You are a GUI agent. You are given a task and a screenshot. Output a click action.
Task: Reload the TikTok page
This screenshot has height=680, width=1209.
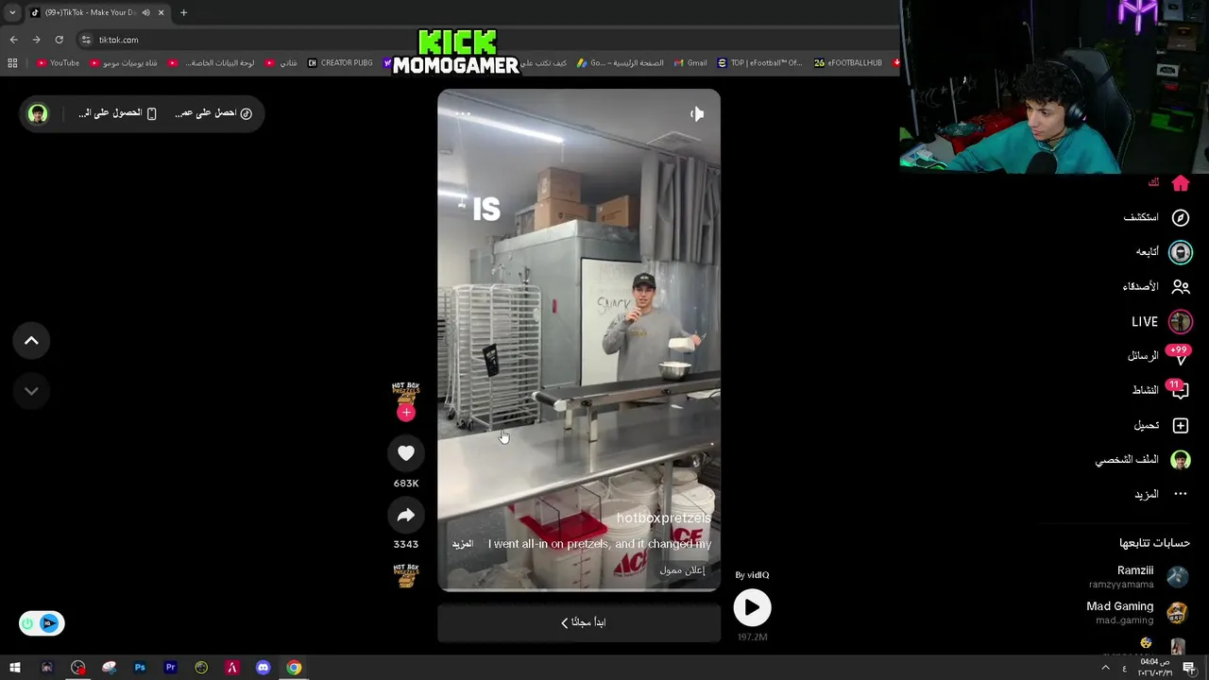click(x=59, y=40)
